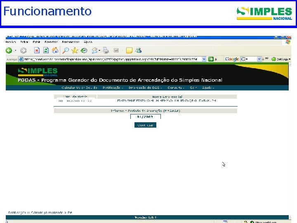Click Simples Nacional logo in page banner
Image resolution: width=297 pixels, height=223 pixels.
click(x=38, y=72)
